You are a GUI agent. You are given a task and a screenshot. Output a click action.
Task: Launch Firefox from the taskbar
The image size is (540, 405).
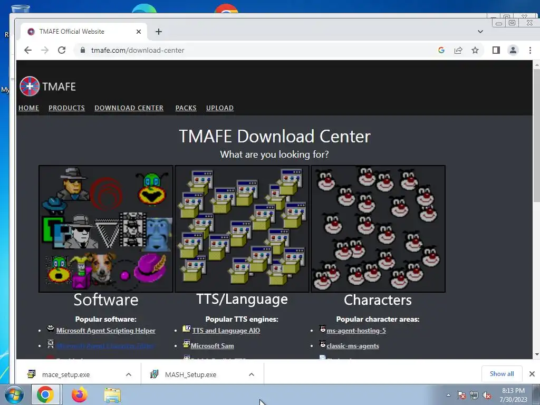pos(80,394)
